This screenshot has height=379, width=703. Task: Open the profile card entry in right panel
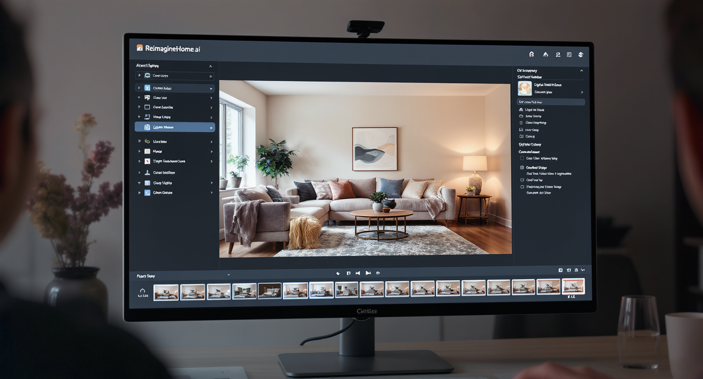point(549,88)
